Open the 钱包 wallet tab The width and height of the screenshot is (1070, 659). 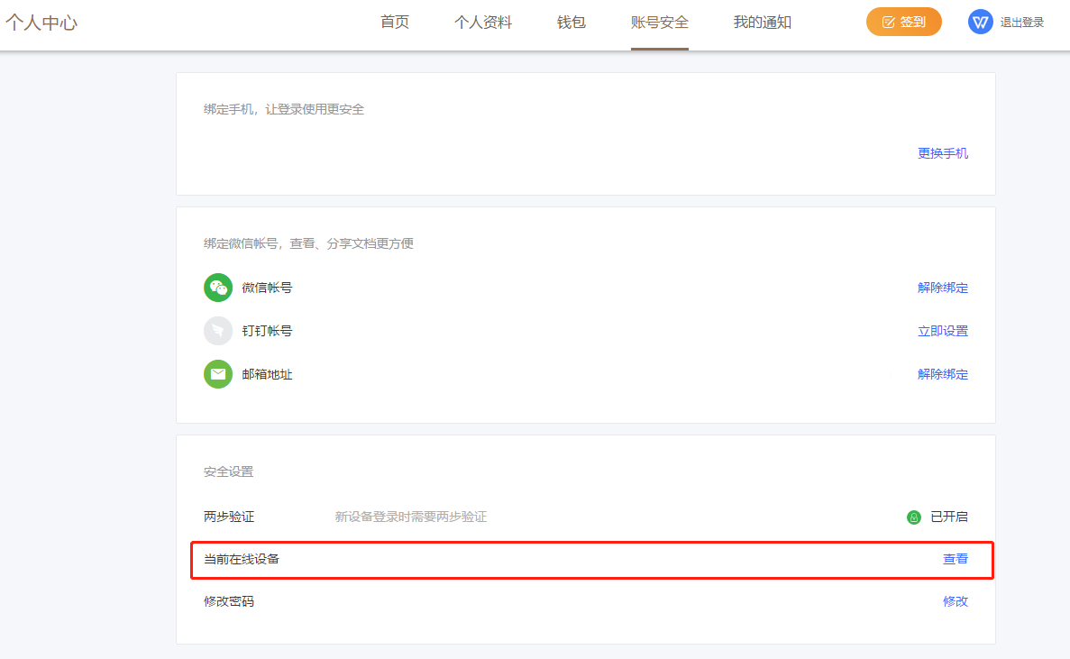(572, 23)
